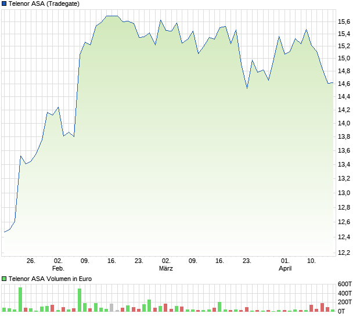Click the '26.' date axis label
The width and height of the screenshot is (360, 317).
[x=31, y=261]
